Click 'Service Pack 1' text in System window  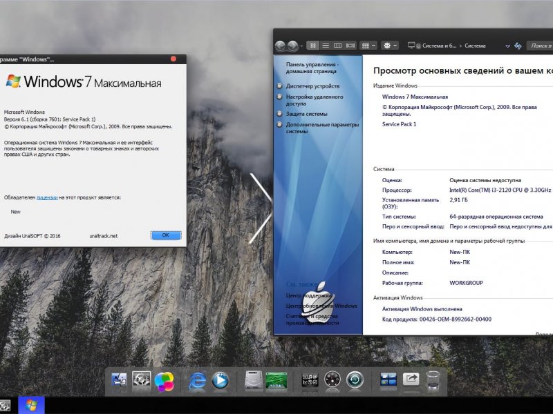[x=400, y=124]
